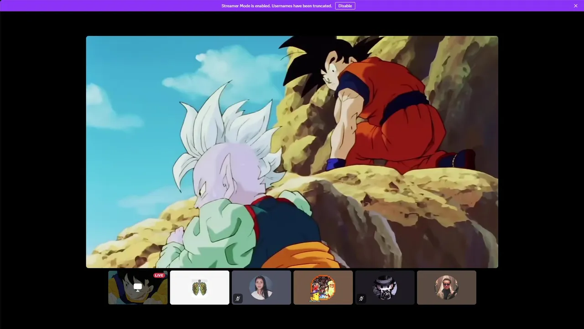Click the screen share monitor icon on live tile
Viewport: 584px width, 329px height.
[x=138, y=287]
